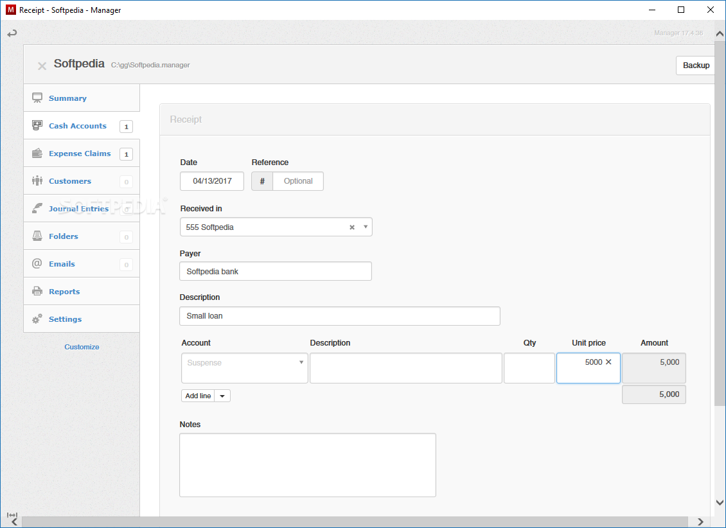The image size is (726, 528).
Task: Click the # reference number button
Action: [262, 181]
